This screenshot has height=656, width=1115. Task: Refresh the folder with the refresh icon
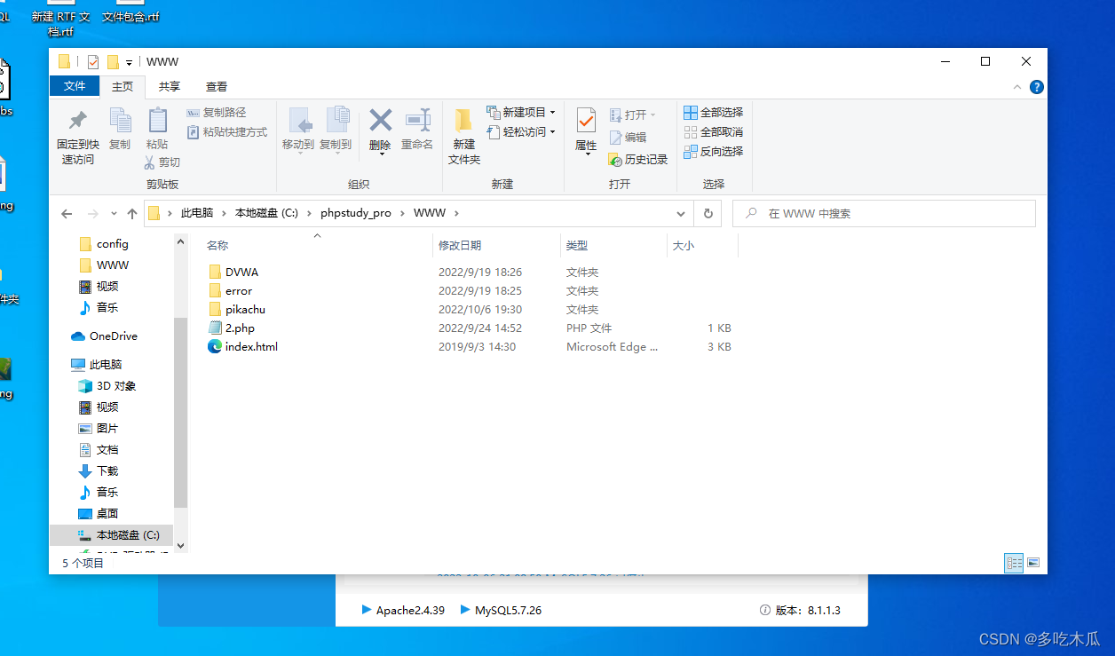click(706, 213)
